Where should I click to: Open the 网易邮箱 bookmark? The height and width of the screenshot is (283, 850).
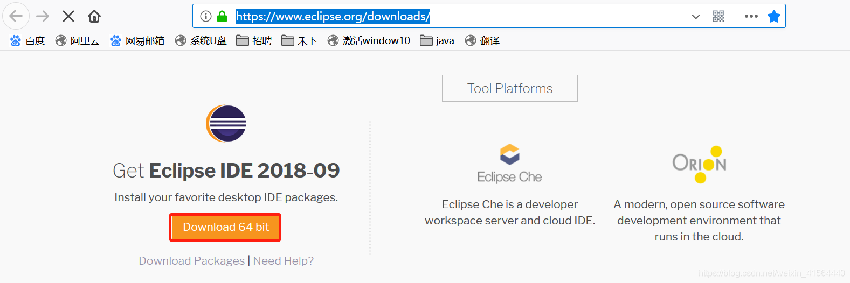click(137, 40)
